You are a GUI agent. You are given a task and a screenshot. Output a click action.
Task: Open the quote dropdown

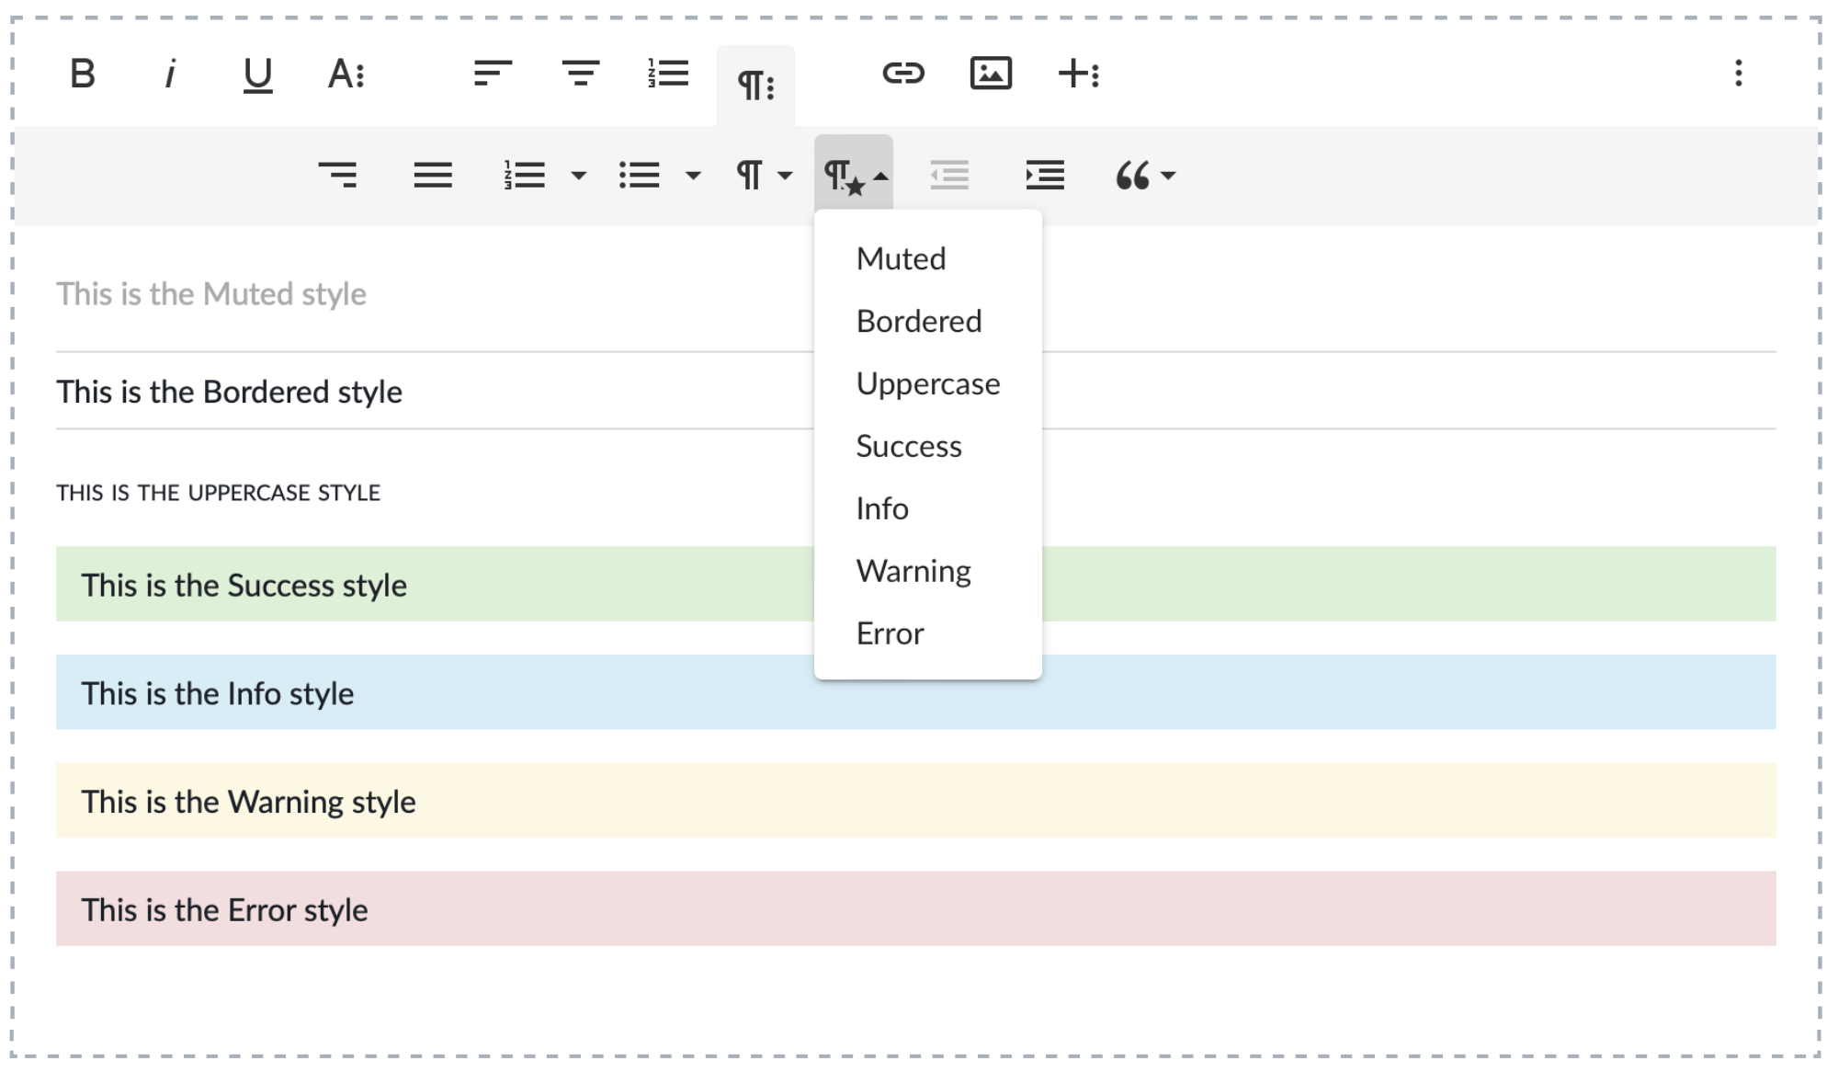point(1144,175)
